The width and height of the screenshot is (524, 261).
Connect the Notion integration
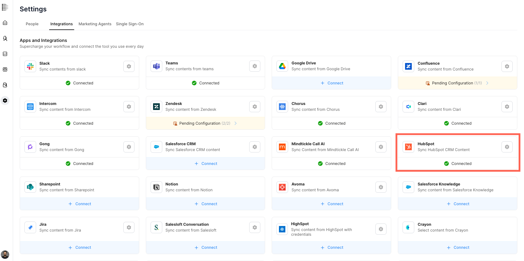(x=206, y=204)
